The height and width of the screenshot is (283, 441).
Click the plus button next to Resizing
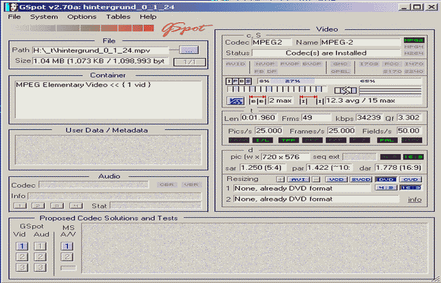click(281, 179)
